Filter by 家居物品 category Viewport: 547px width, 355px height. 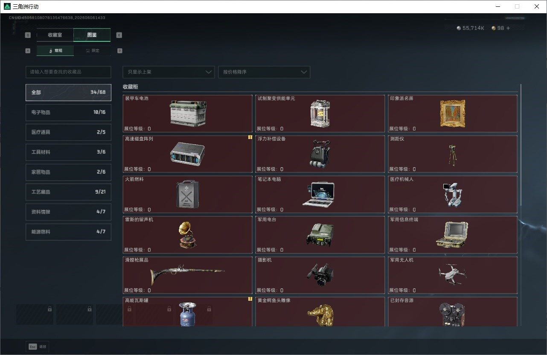(68, 172)
